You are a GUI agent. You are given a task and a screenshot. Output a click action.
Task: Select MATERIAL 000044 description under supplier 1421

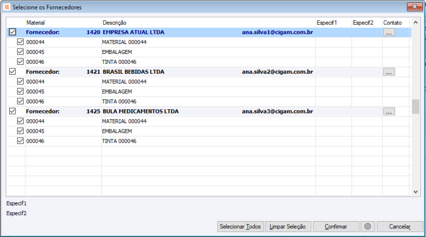(124, 82)
